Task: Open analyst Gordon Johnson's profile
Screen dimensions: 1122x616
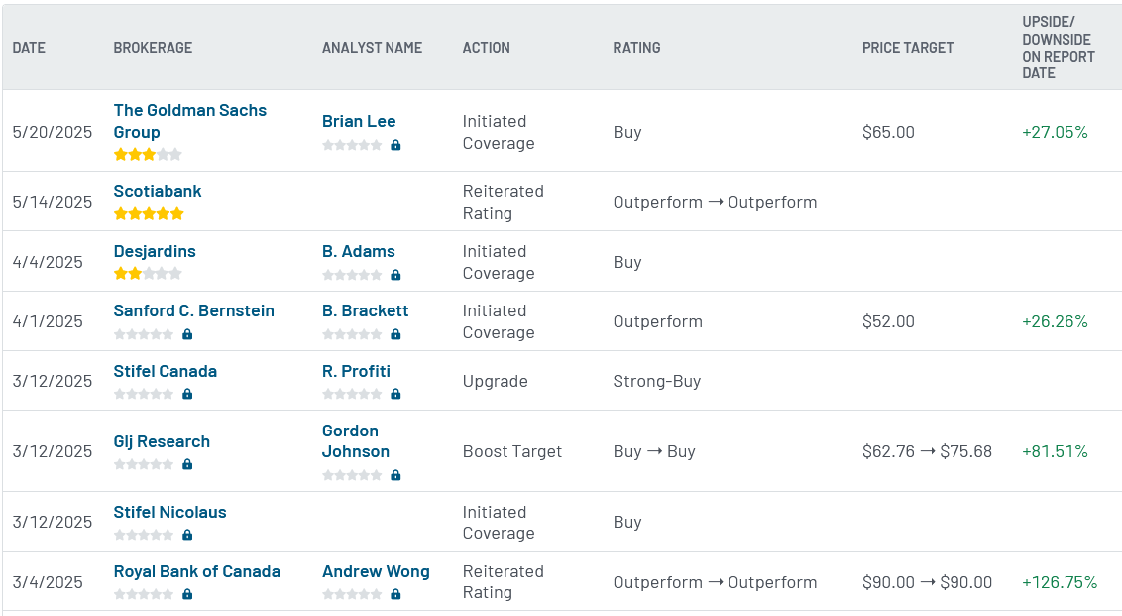Action: (355, 441)
